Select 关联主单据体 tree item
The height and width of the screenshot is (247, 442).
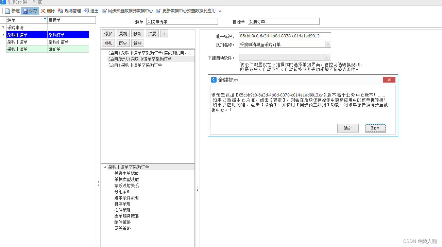coord(126,173)
